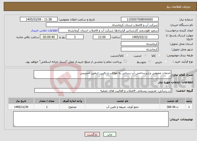Image resolution: width=197 pixels, height=141 pixels.
Task: Click unit cell مجموع
Action: (x=72, y=107)
